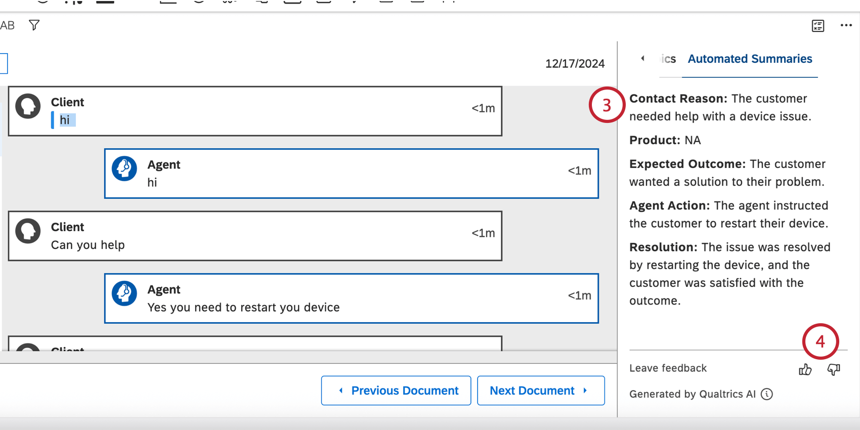Image resolution: width=860 pixels, height=430 pixels.
Task: Select the Agent restart device message
Action: [351, 298]
